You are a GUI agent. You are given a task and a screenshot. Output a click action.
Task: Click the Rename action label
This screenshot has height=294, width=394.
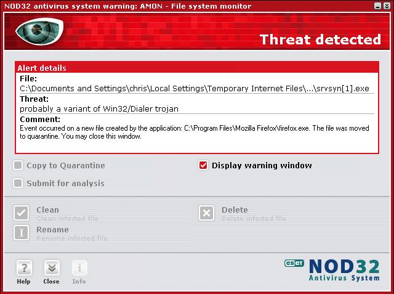click(x=52, y=230)
